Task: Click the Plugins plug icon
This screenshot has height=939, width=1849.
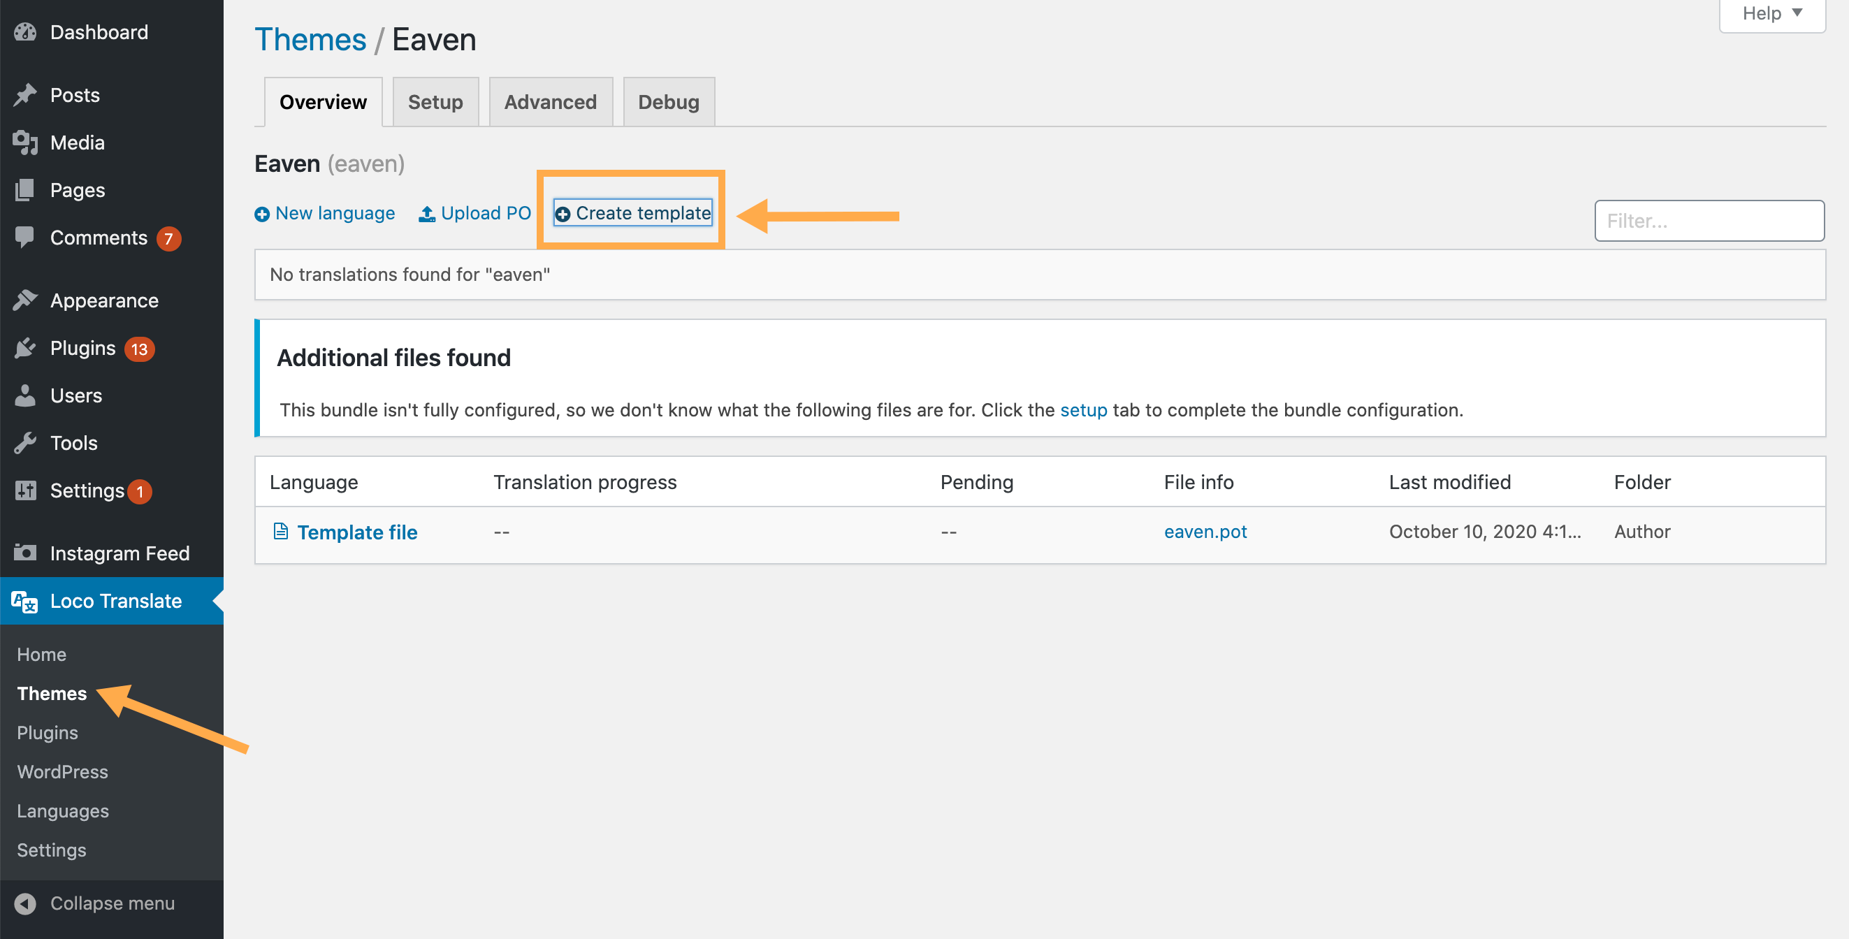Action: (x=25, y=348)
